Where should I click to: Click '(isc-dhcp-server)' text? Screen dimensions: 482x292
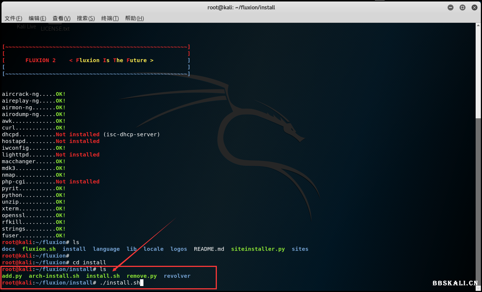[x=131, y=134]
